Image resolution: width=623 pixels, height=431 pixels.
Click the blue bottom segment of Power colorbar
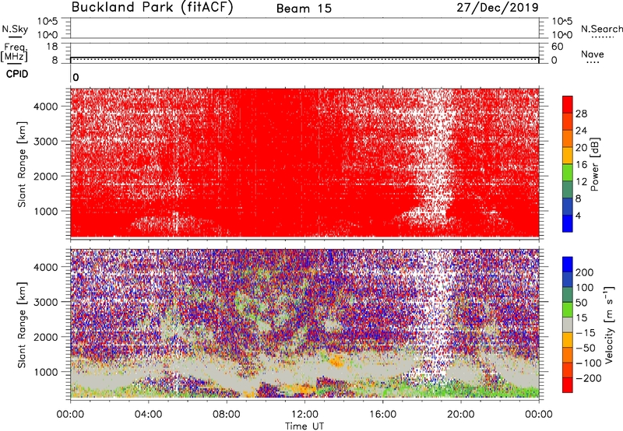tap(568, 223)
